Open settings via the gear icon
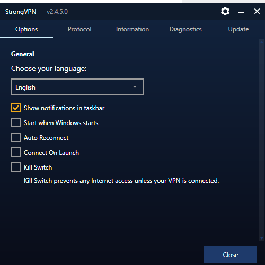The image size is (265, 265). coord(225,11)
